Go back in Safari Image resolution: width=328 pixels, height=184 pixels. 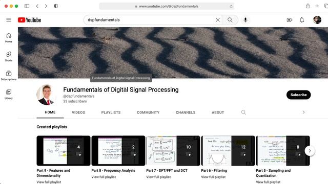37,6
